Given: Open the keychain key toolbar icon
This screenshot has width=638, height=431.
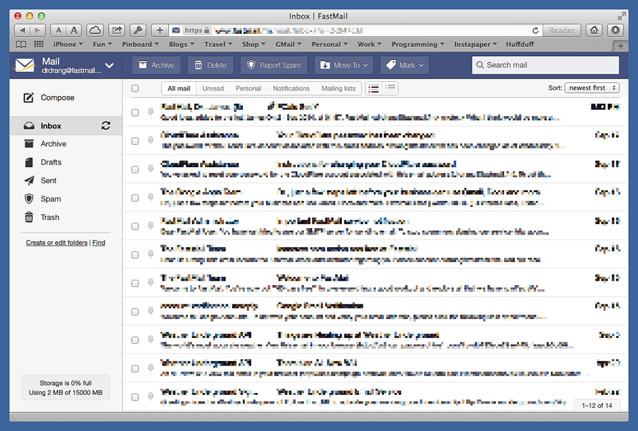Looking at the screenshot, I should 138,30.
